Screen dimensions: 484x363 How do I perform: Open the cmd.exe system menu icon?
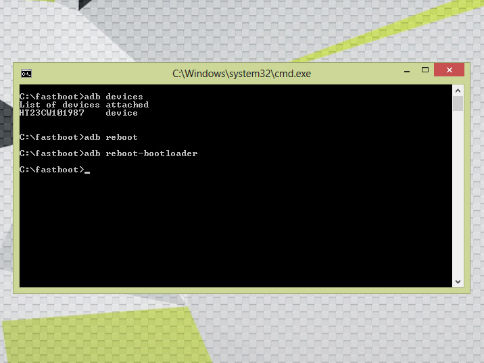pos(26,73)
